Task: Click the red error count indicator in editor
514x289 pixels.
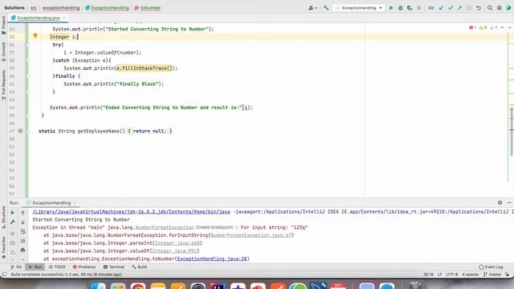Action: pyautogui.click(x=473, y=28)
